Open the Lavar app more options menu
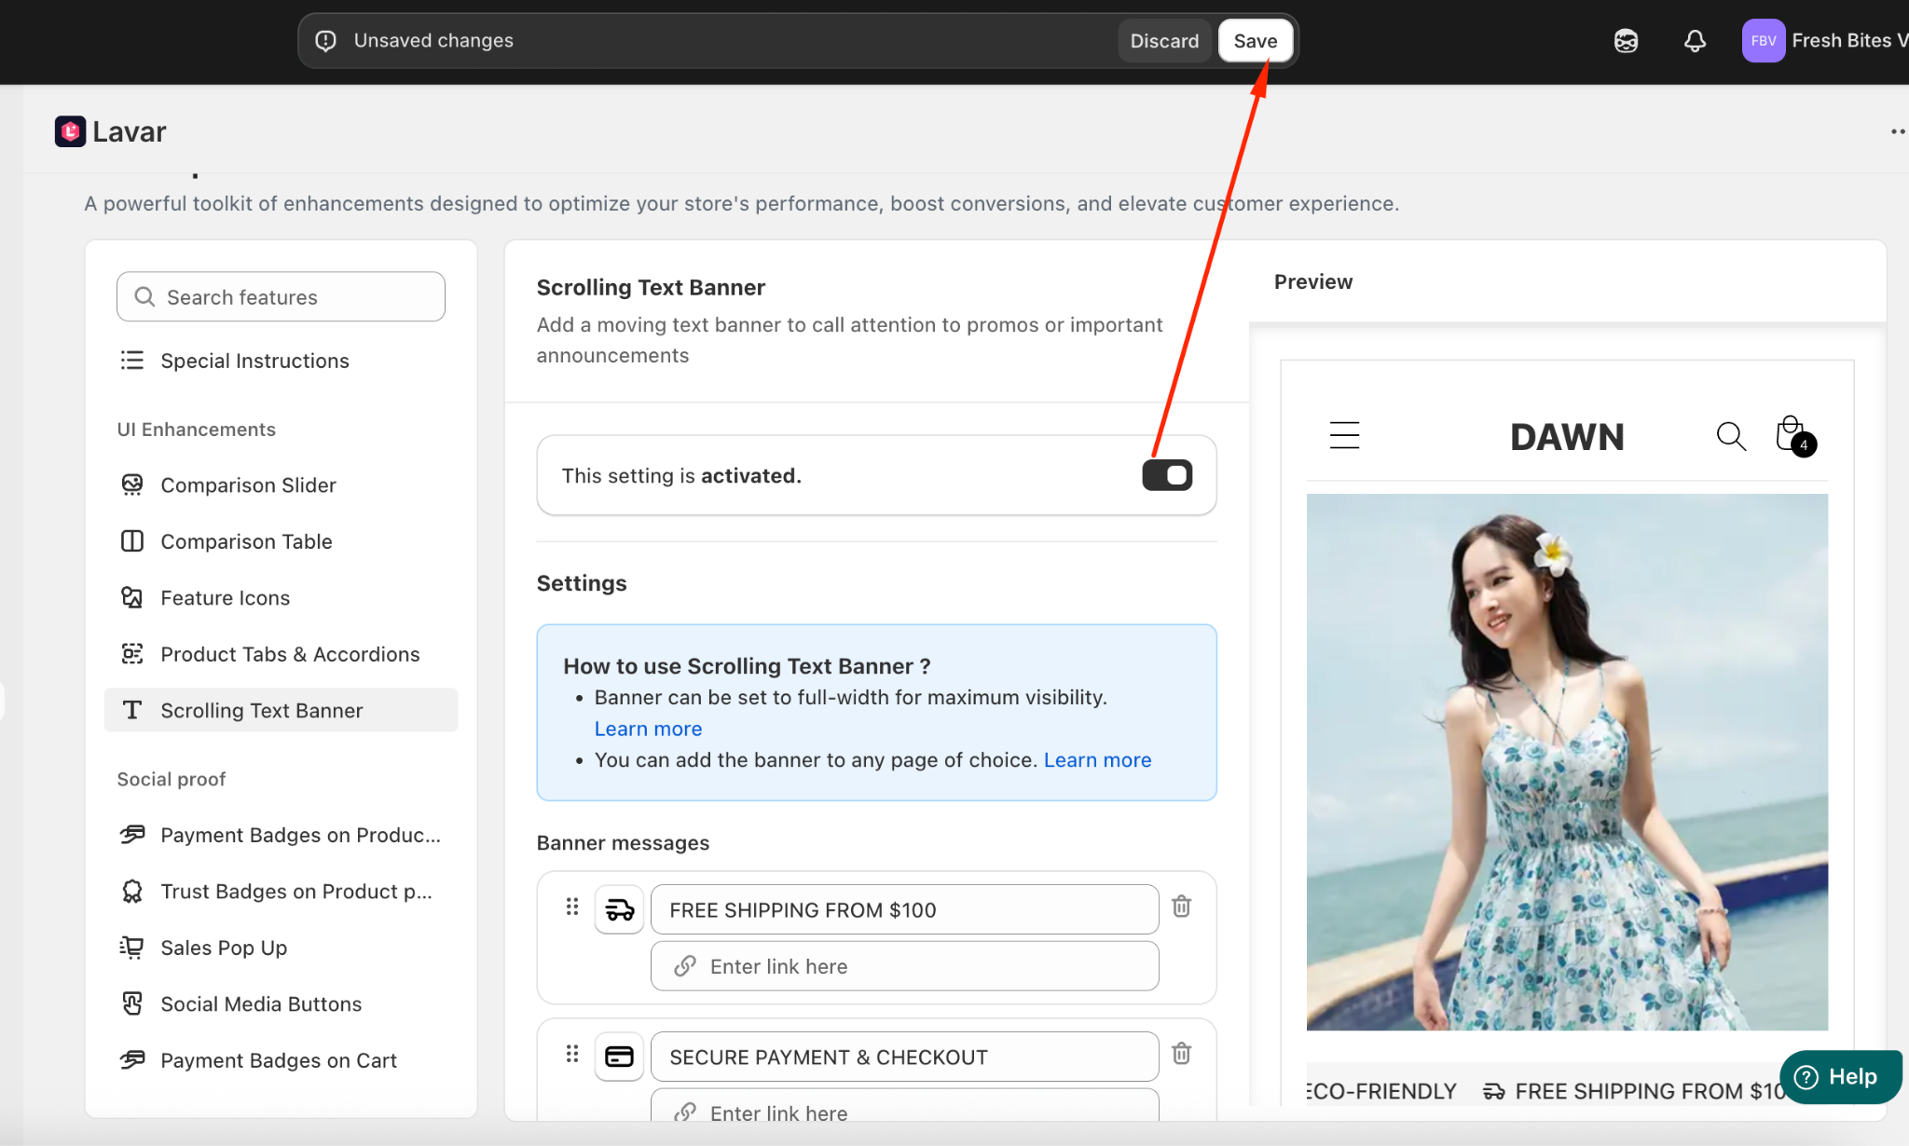Viewport: 1909px width, 1146px height. click(1896, 131)
